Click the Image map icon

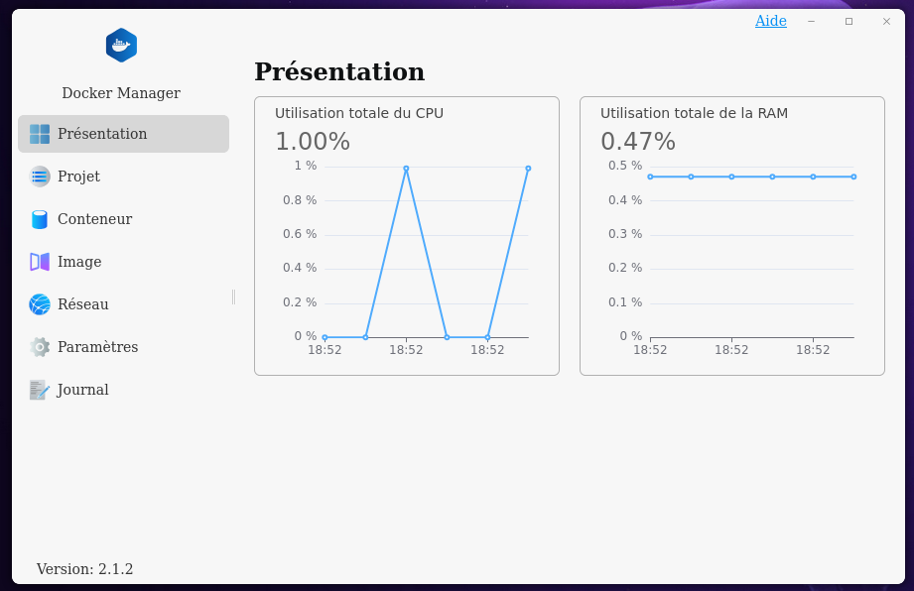[40, 262]
